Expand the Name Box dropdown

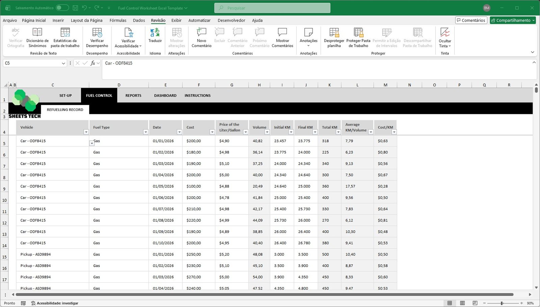[63, 63]
